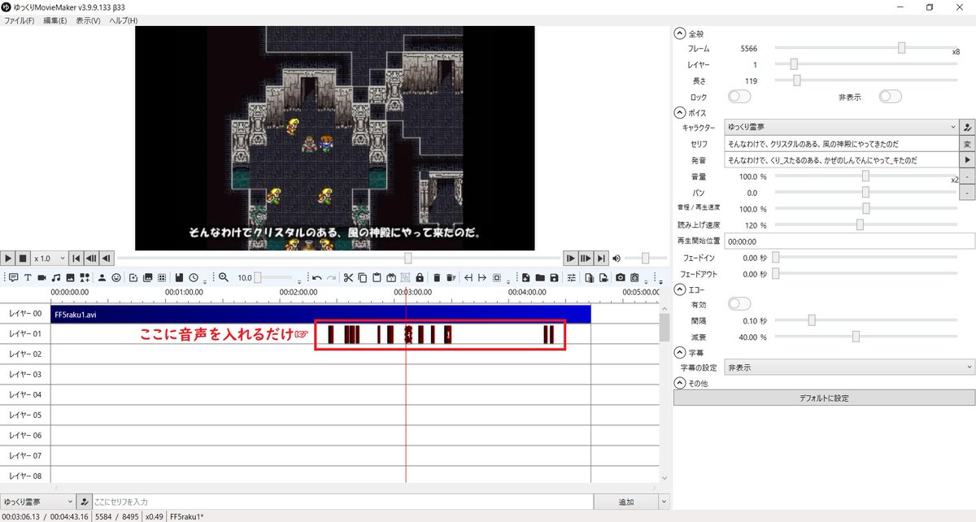976x522 pixels.
Task: Open the ヘルプ(H) menu
Action: 123,20
